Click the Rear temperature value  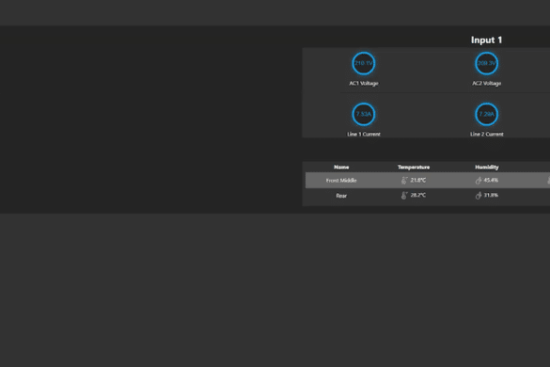pos(418,196)
